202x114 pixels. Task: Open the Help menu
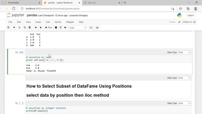click(x=81, y=22)
